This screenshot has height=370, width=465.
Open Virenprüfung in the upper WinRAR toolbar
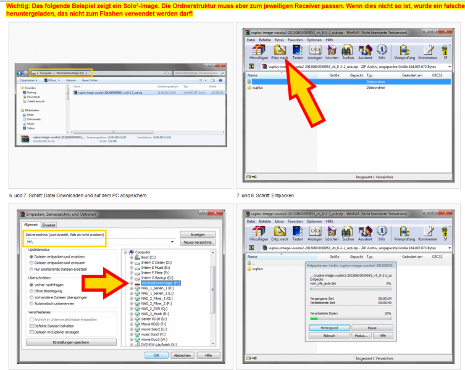[404, 52]
